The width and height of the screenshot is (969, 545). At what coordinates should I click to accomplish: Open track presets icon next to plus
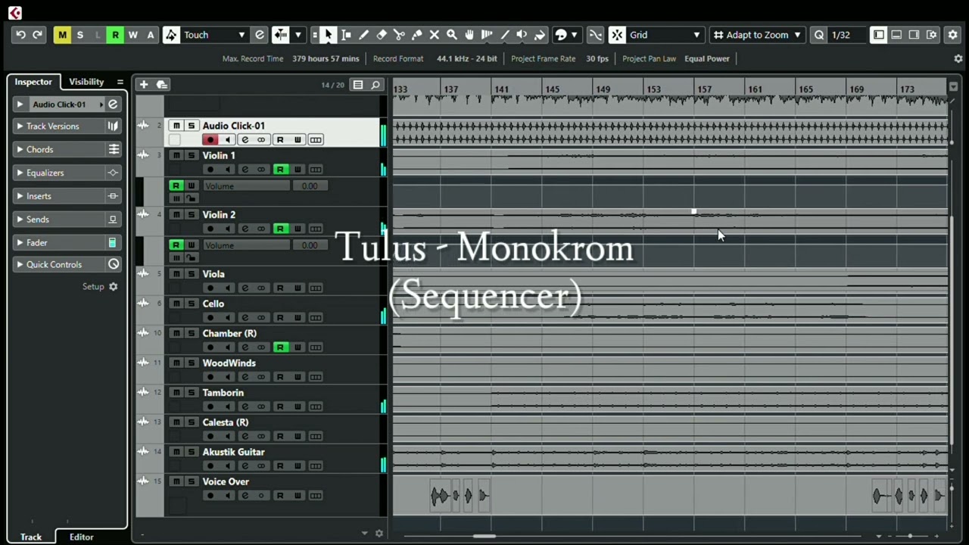pos(161,85)
